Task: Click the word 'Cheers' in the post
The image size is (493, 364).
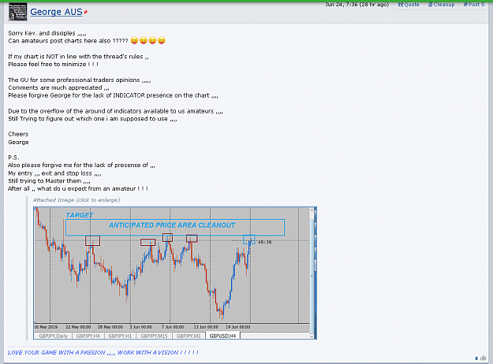Action: tap(18, 134)
